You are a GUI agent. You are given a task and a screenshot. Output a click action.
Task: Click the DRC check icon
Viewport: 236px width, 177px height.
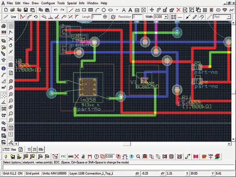(71, 156)
